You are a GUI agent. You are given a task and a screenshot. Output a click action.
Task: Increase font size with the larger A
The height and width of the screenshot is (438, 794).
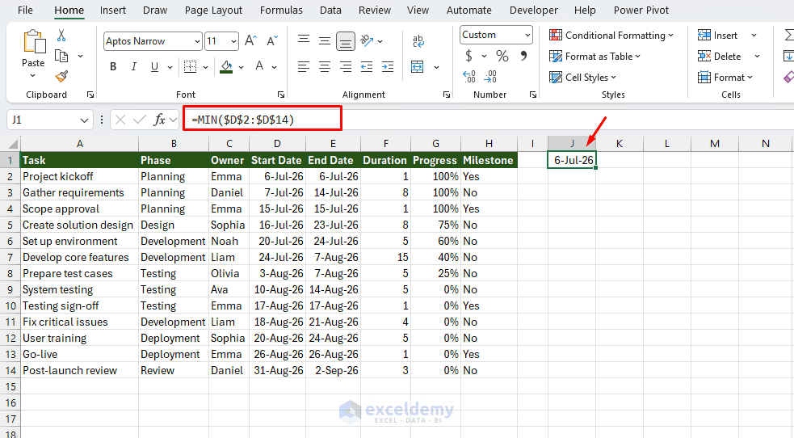250,41
